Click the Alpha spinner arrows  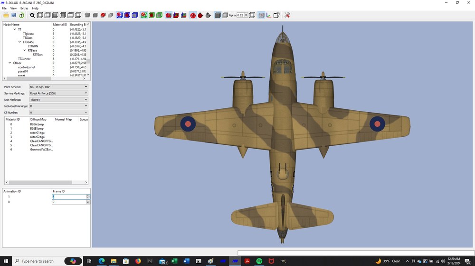246,15
